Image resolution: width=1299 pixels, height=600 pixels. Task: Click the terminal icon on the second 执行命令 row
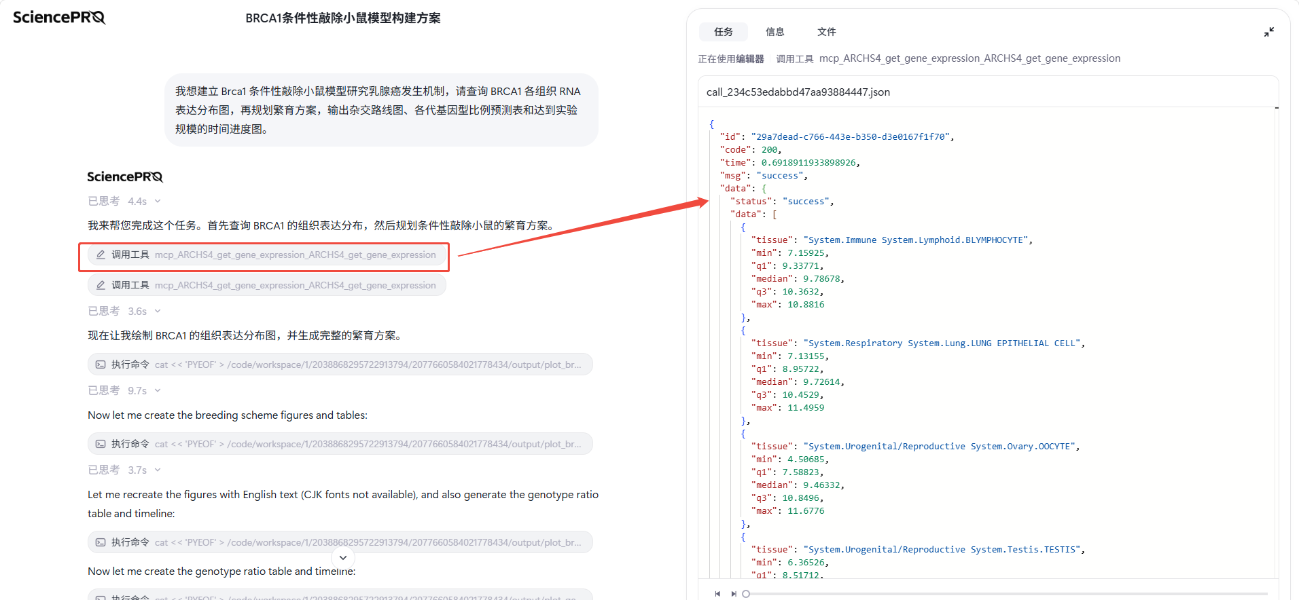(101, 444)
